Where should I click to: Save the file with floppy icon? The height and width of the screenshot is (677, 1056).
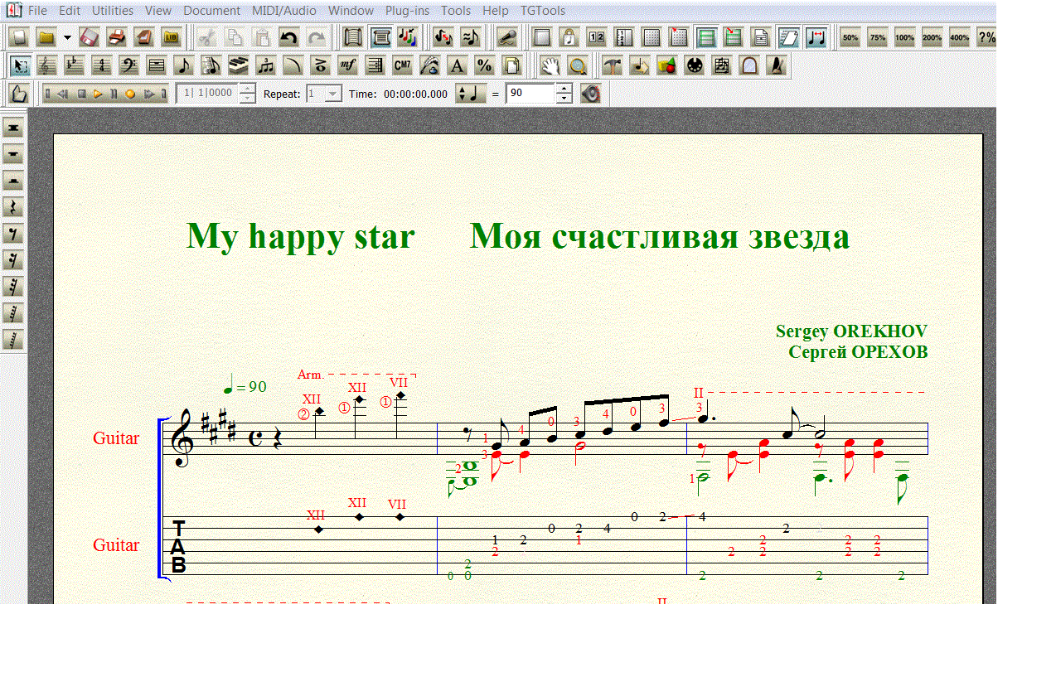[90, 37]
